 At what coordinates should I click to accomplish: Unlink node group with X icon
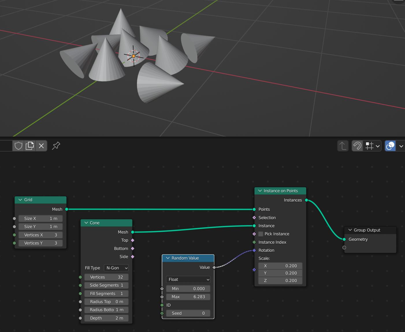click(41, 146)
